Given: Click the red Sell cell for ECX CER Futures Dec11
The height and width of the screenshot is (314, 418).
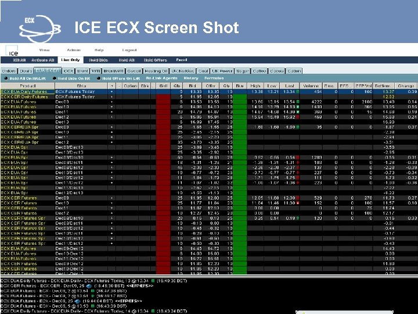Looking at the screenshot, I should [x=163, y=208].
